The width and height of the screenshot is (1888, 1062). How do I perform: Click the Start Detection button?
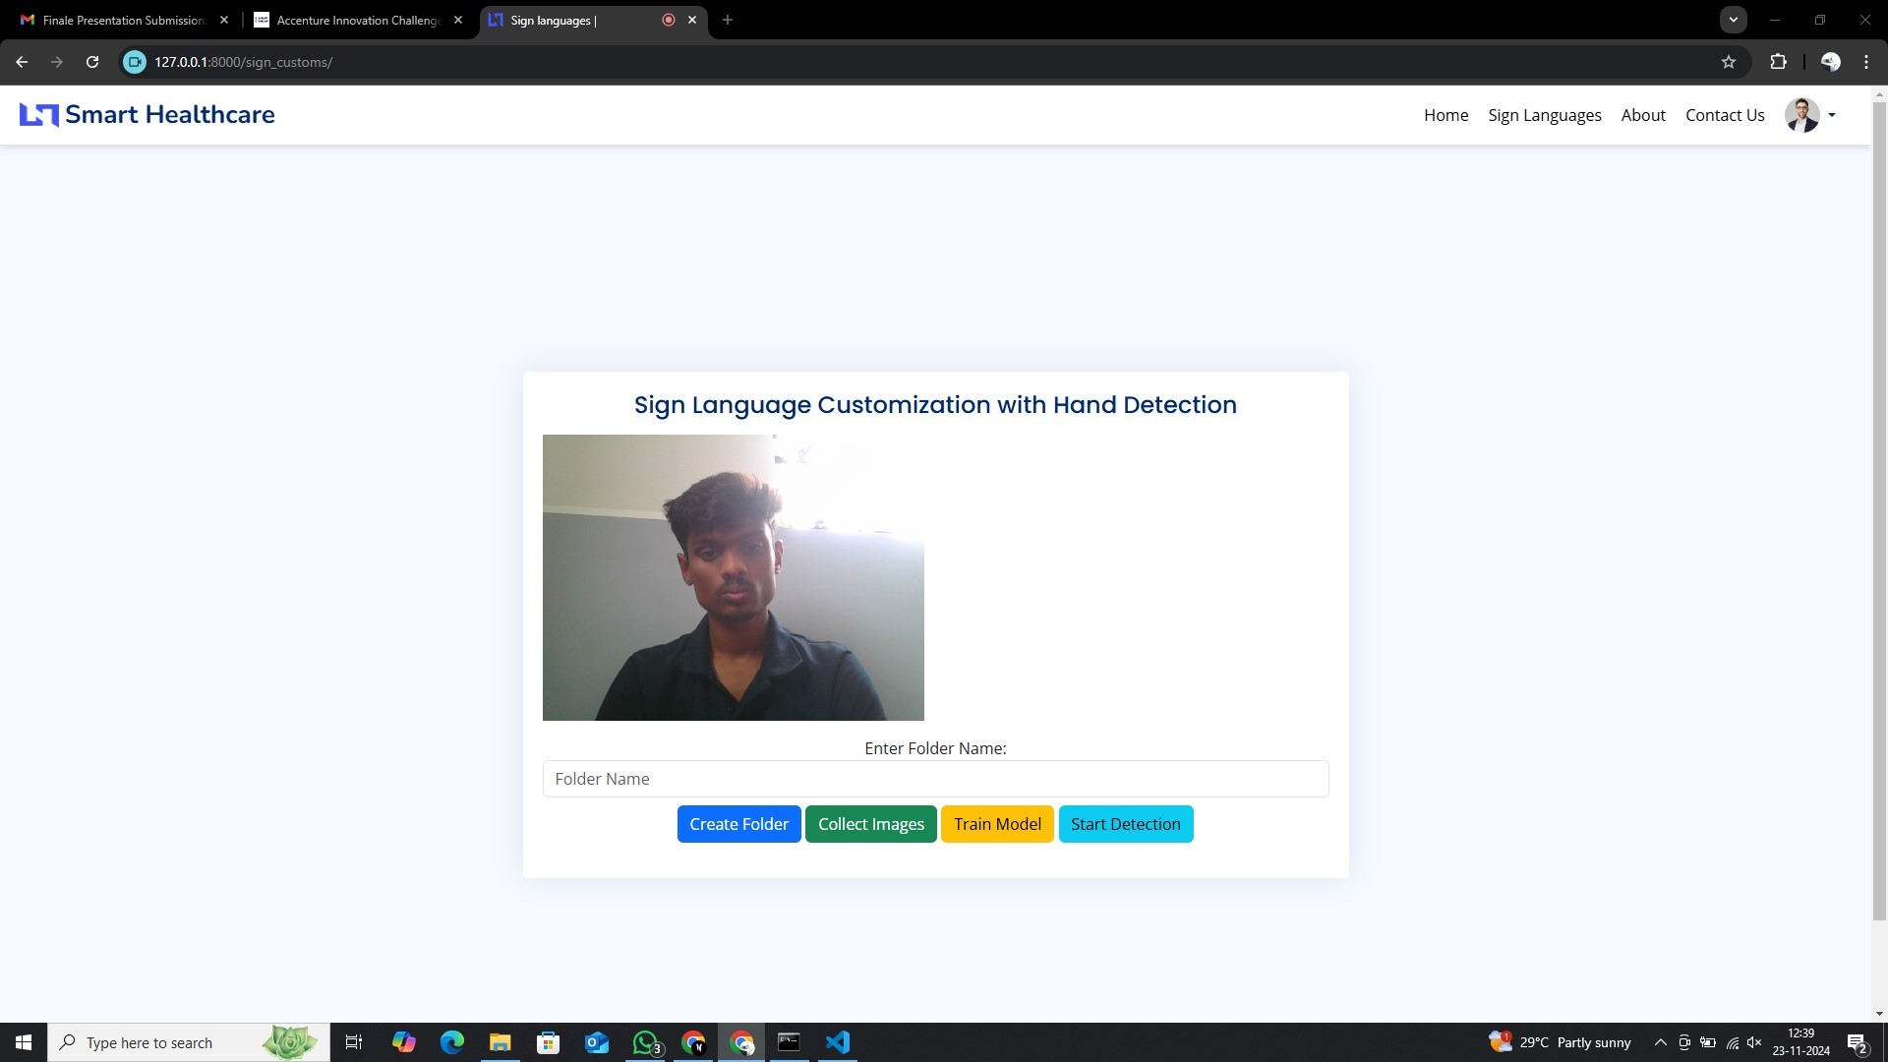(x=1125, y=824)
